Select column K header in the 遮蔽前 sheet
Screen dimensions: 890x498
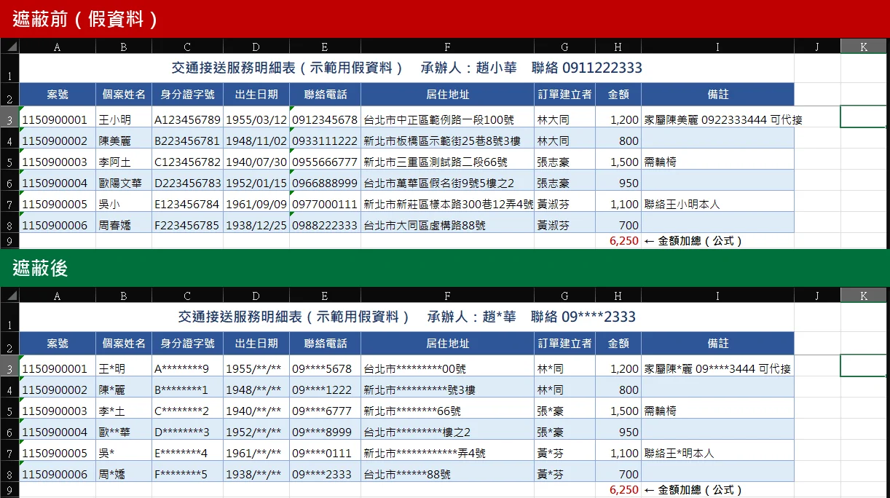point(864,47)
